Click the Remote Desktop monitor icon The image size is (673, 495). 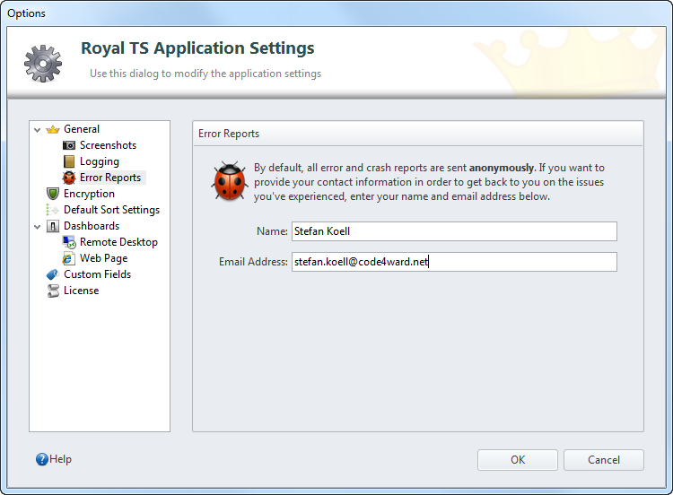69,242
